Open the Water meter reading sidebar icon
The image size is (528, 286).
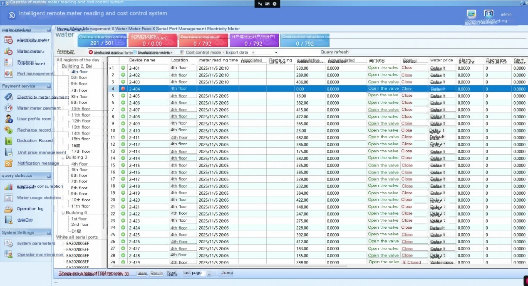pyautogui.click(x=8, y=51)
